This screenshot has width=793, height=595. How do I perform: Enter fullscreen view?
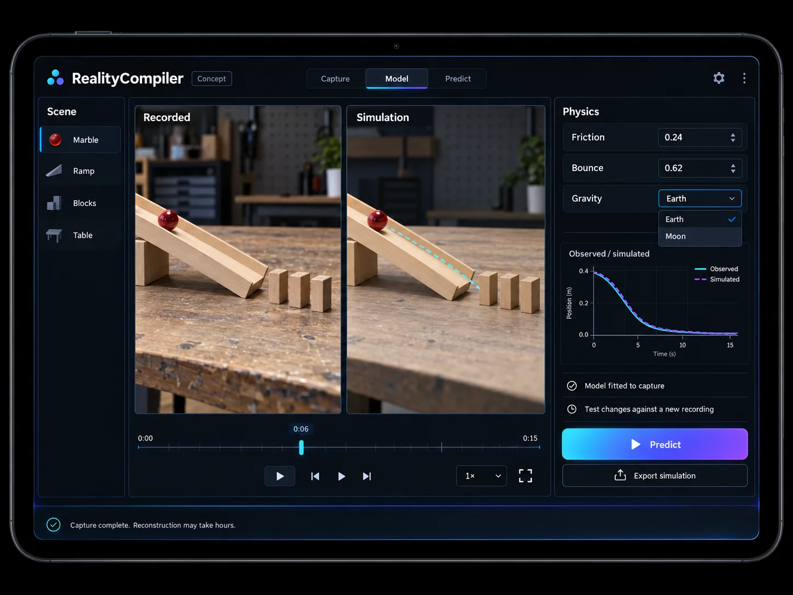[x=525, y=476]
